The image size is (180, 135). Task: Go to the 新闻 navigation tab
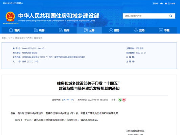(64, 30)
